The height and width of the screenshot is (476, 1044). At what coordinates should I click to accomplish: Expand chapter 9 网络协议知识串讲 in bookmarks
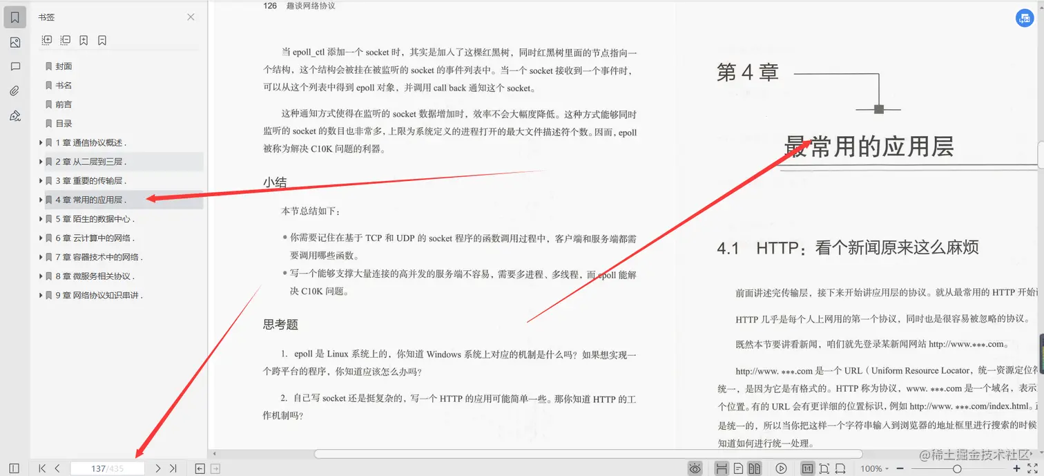(x=41, y=294)
